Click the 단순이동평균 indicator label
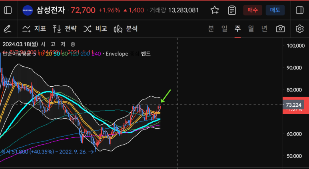The height and width of the screenshot is (169, 309). (x=17, y=54)
